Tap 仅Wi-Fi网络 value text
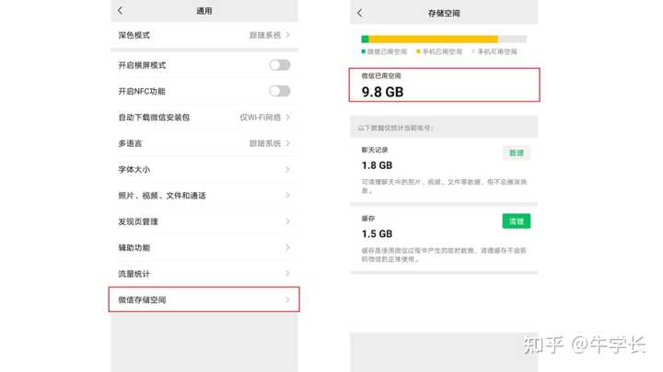663x372 pixels. [x=261, y=118]
